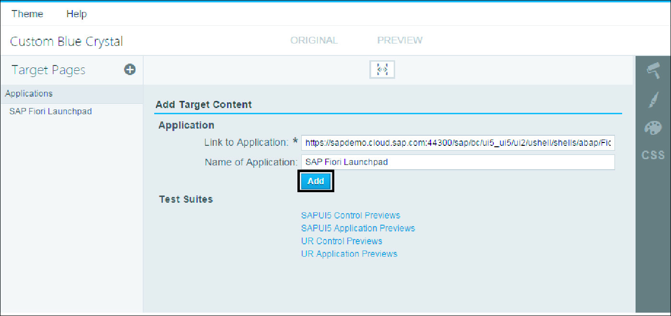Open the color palette panel

click(653, 128)
